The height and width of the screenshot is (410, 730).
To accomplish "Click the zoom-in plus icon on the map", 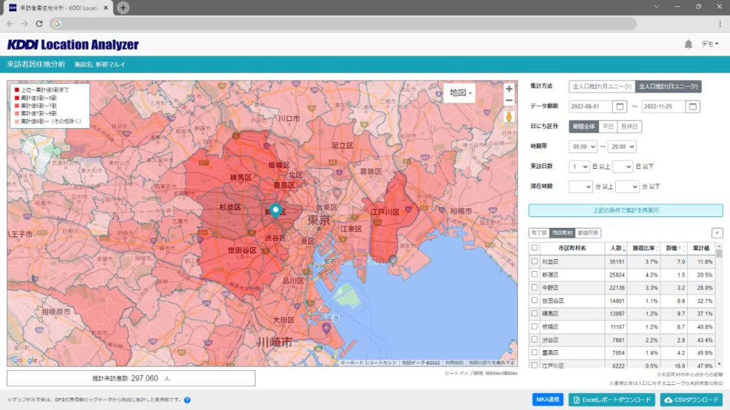I will point(508,88).
